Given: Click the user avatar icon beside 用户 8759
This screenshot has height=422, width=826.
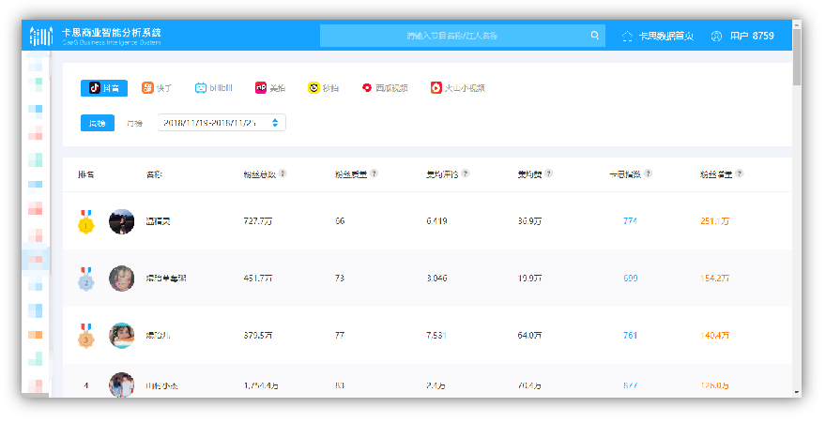Looking at the screenshot, I should pos(716,36).
